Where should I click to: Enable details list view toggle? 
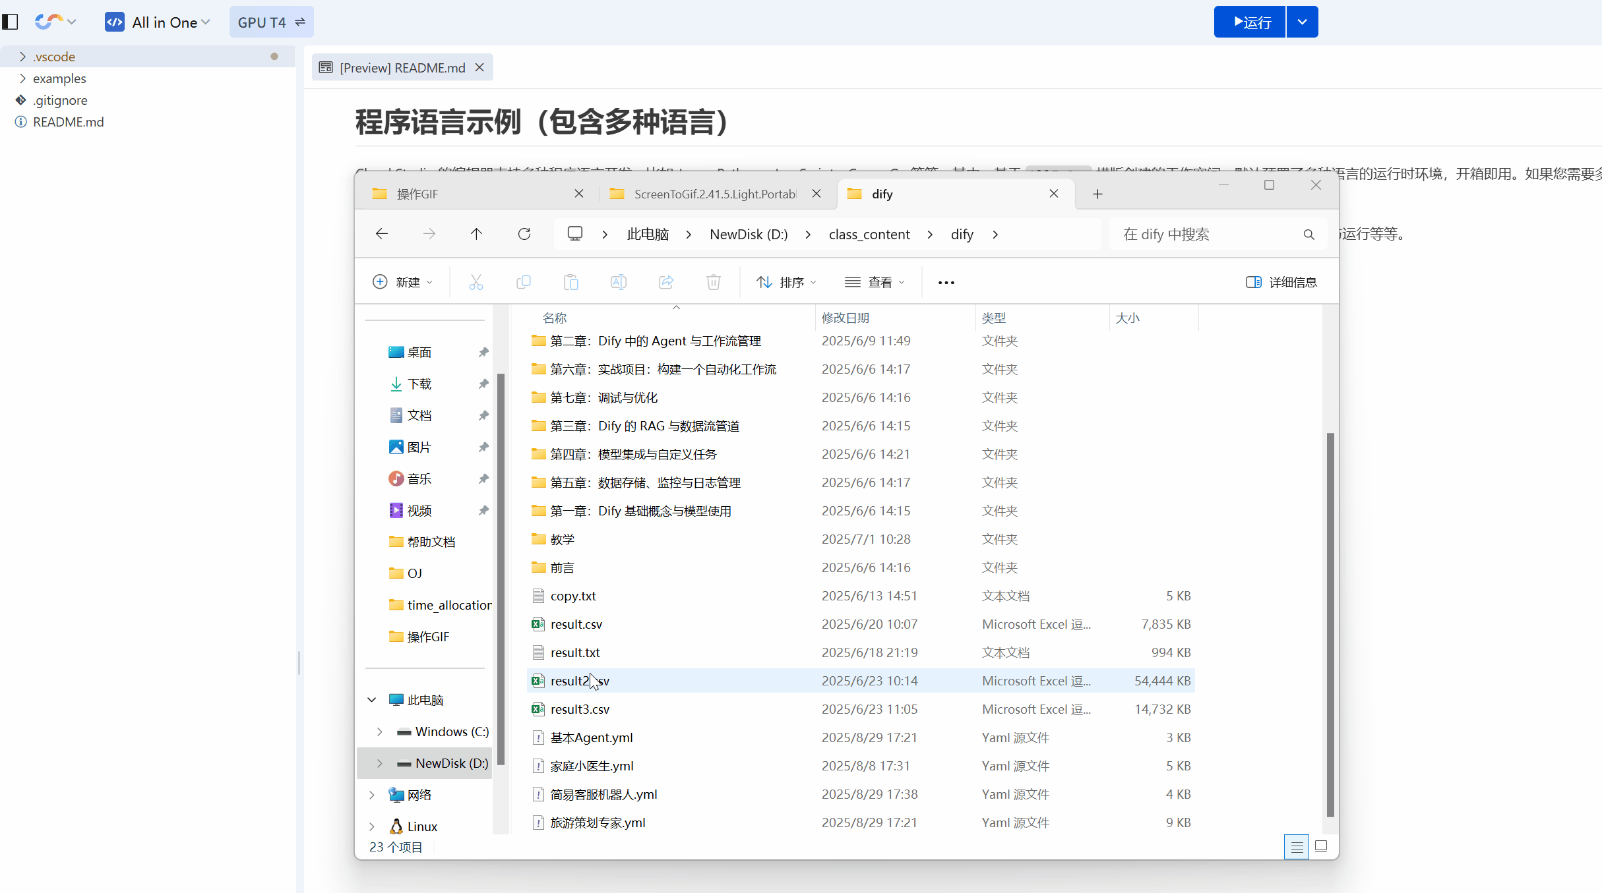1296,846
